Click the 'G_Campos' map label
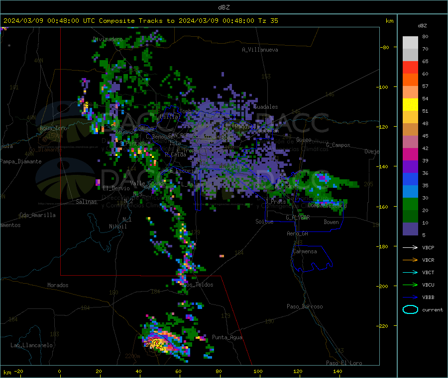Image resolution: width=448 pixels, height=378 pixels. (338, 145)
